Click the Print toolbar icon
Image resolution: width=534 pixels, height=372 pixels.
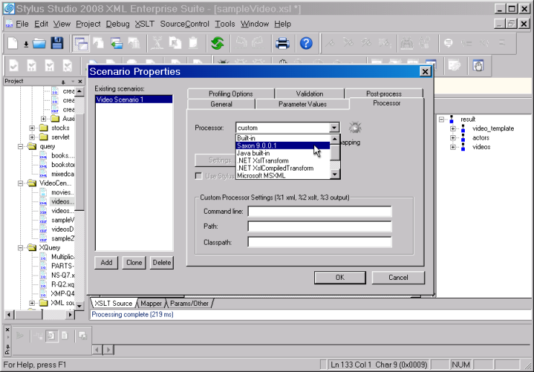coord(282,43)
